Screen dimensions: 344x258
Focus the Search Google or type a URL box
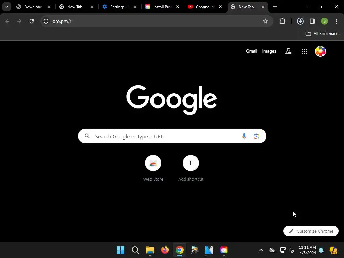172,136
